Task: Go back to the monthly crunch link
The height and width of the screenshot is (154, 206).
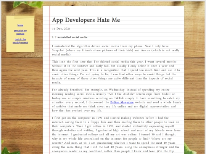Action: tap(20, 41)
